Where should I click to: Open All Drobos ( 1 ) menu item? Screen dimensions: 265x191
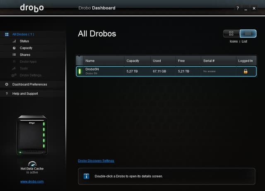pyautogui.click(x=23, y=34)
